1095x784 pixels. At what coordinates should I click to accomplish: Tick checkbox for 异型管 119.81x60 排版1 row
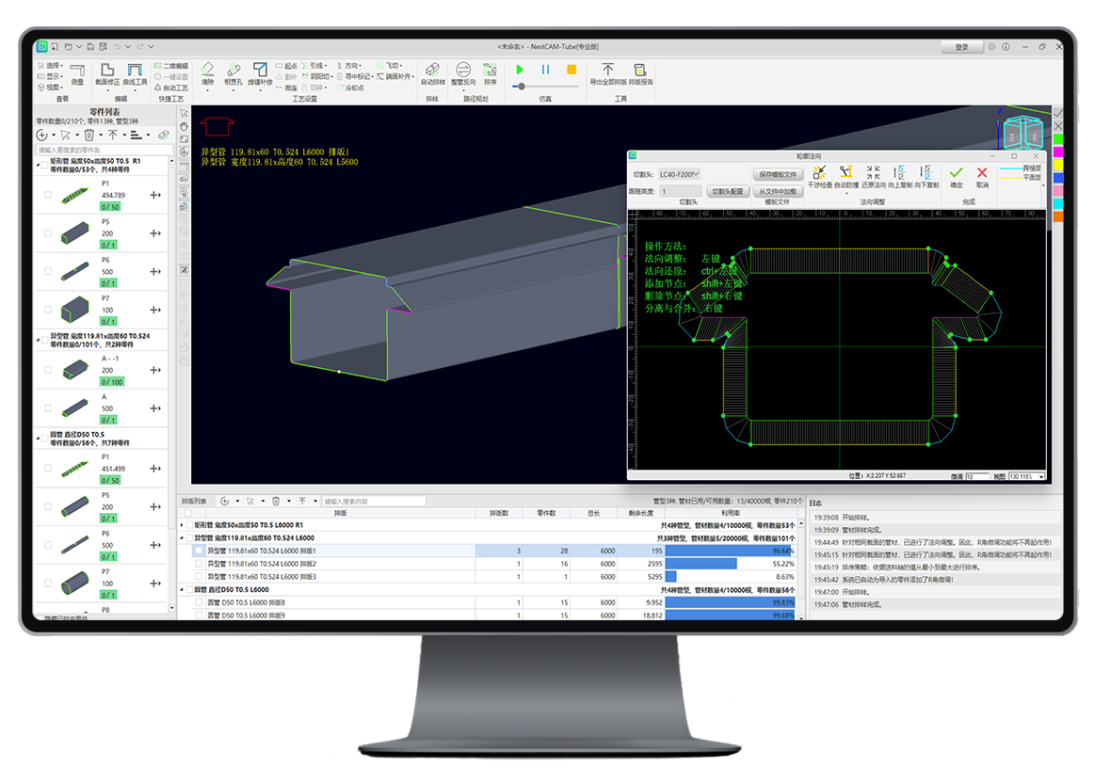(x=199, y=551)
